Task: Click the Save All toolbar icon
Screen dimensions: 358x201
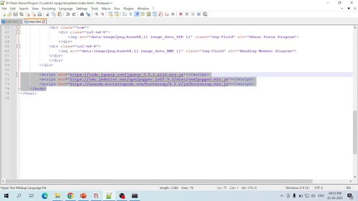Action: 22,14
